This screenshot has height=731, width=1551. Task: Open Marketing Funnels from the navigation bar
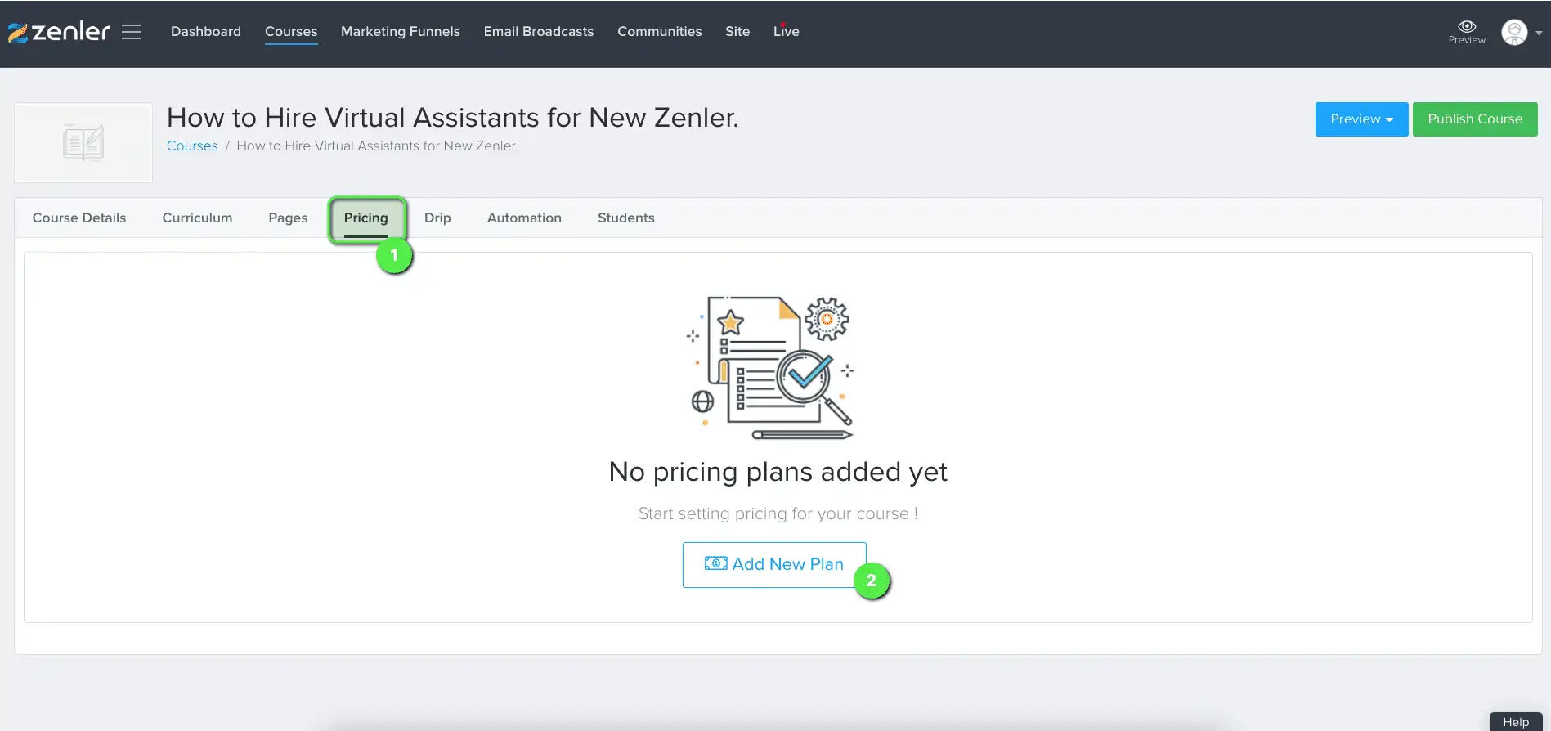[400, 31]
